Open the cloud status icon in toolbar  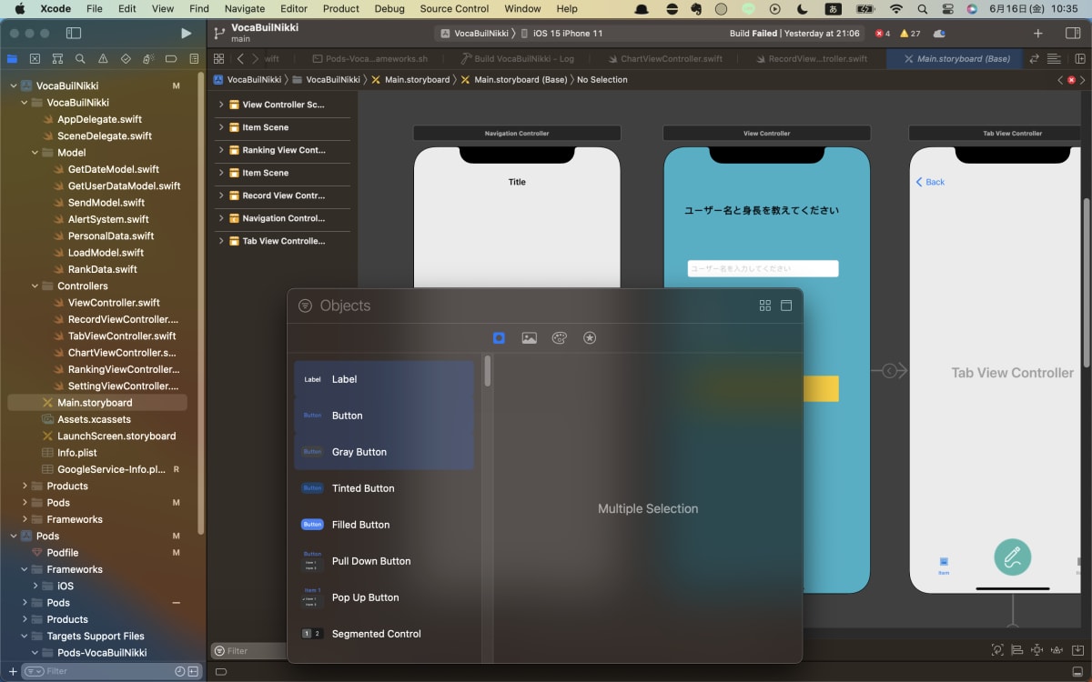pyautogui.click(x=939, y=33)
